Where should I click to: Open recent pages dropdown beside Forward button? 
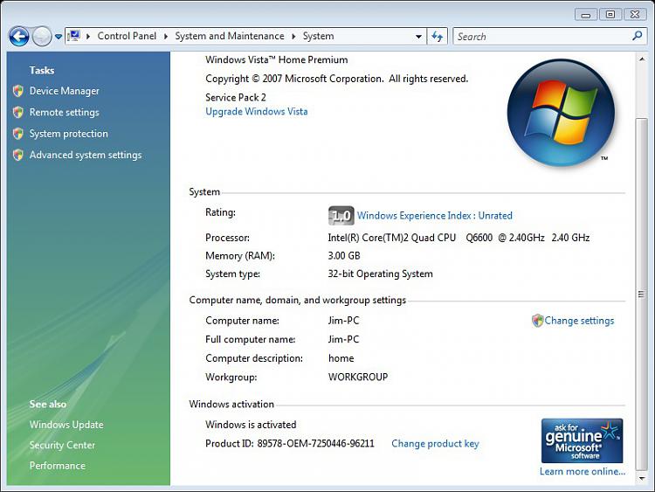click(x=59, y=37)
